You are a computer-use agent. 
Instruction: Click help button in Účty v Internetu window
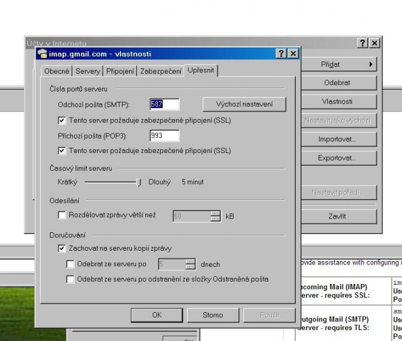click(362, 43)
